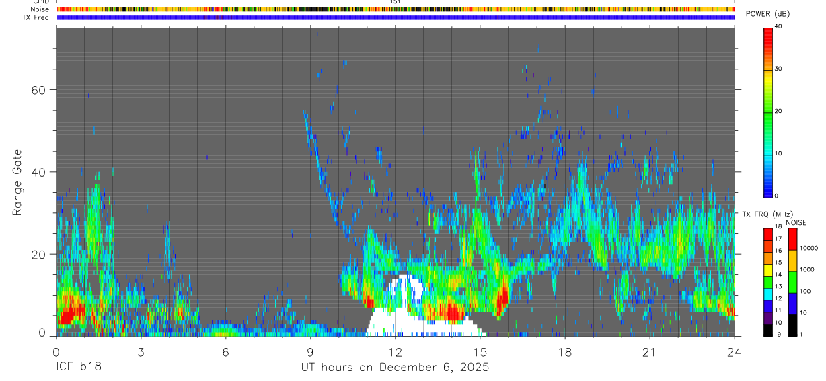Click the 'Noise' row label at top

point(40,9)
